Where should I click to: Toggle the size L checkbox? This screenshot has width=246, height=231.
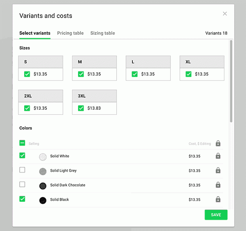[x=135, y=74]
